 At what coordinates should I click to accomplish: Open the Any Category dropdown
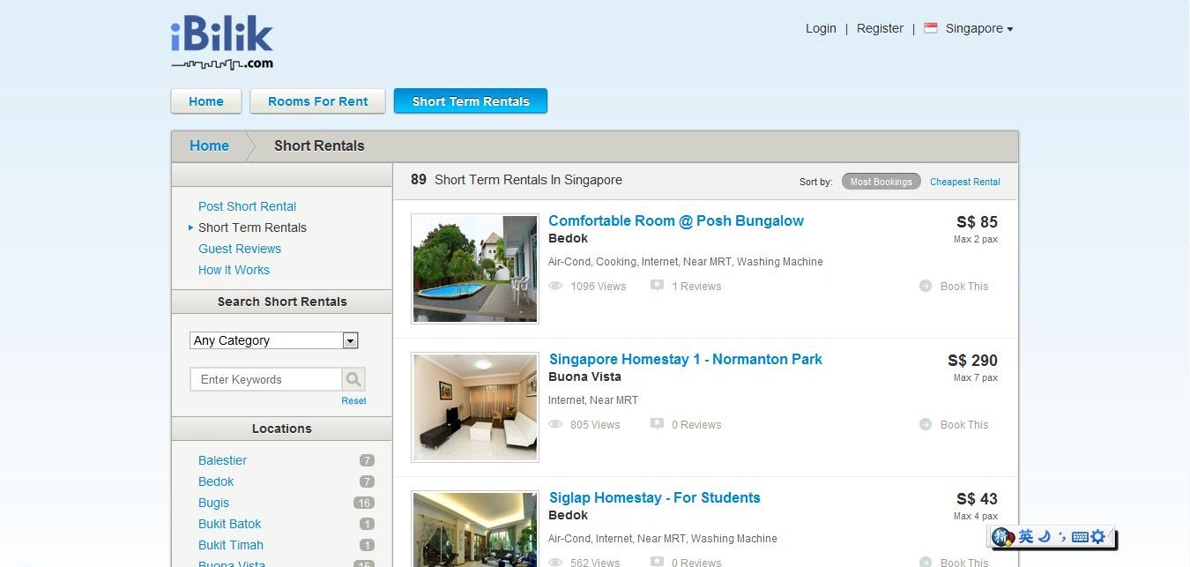[274, 340]
